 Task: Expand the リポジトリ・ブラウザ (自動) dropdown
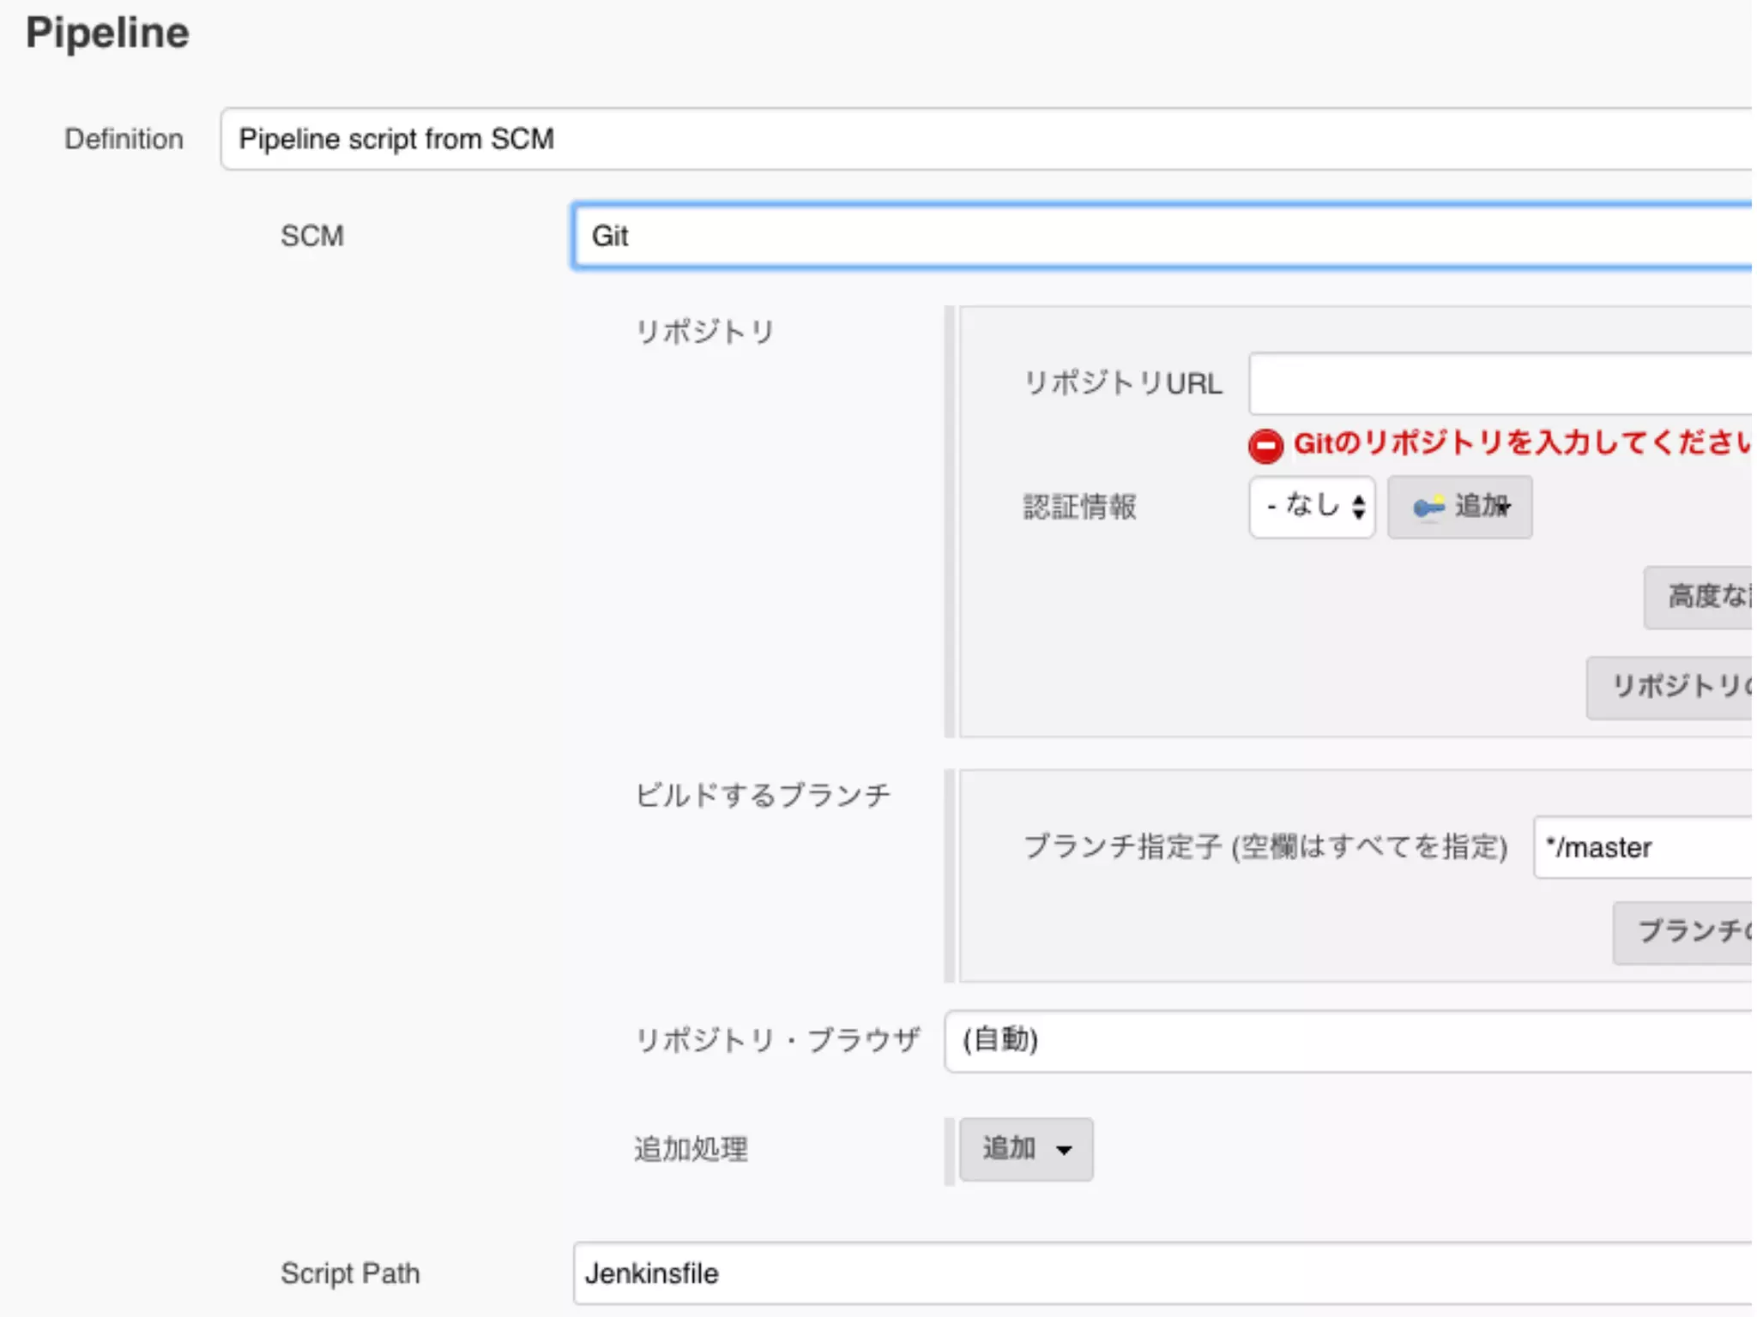pyautogui.click(x=1347, y=1041)
